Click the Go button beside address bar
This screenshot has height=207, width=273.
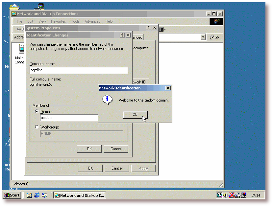(214, 37)
